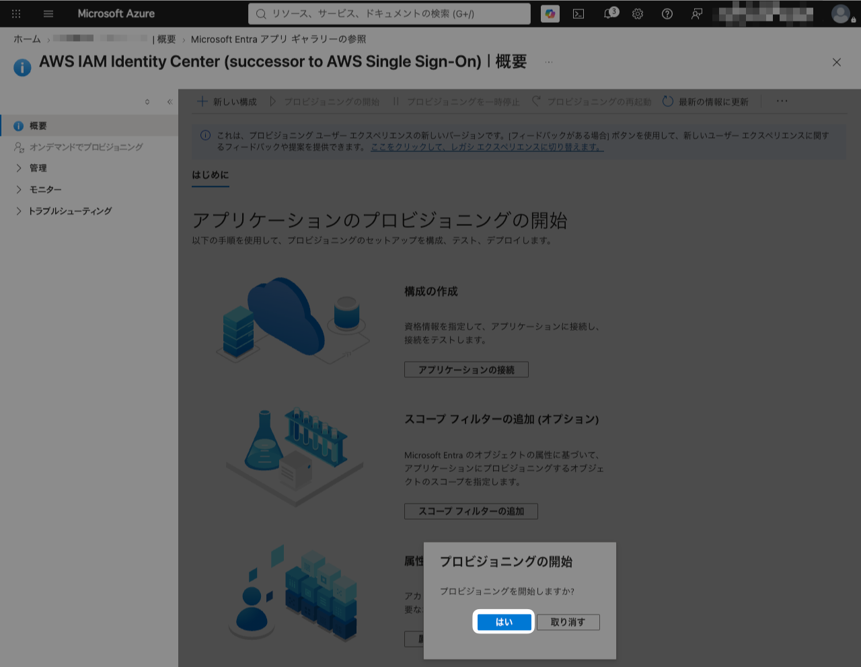Click the 新しい構成 toolbar command
The image size is (861, 667).
[227, 102]
